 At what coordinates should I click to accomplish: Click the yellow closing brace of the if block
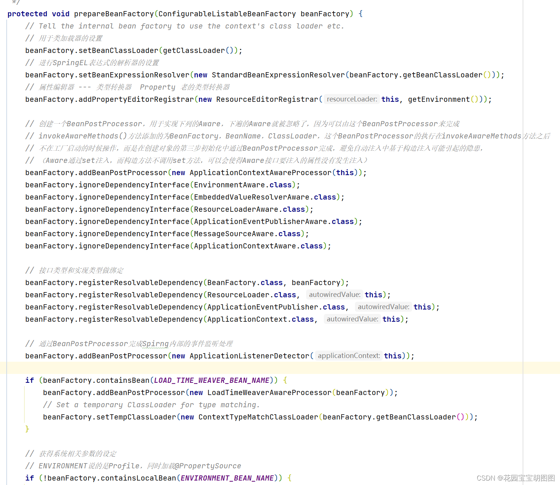(27, 429)
